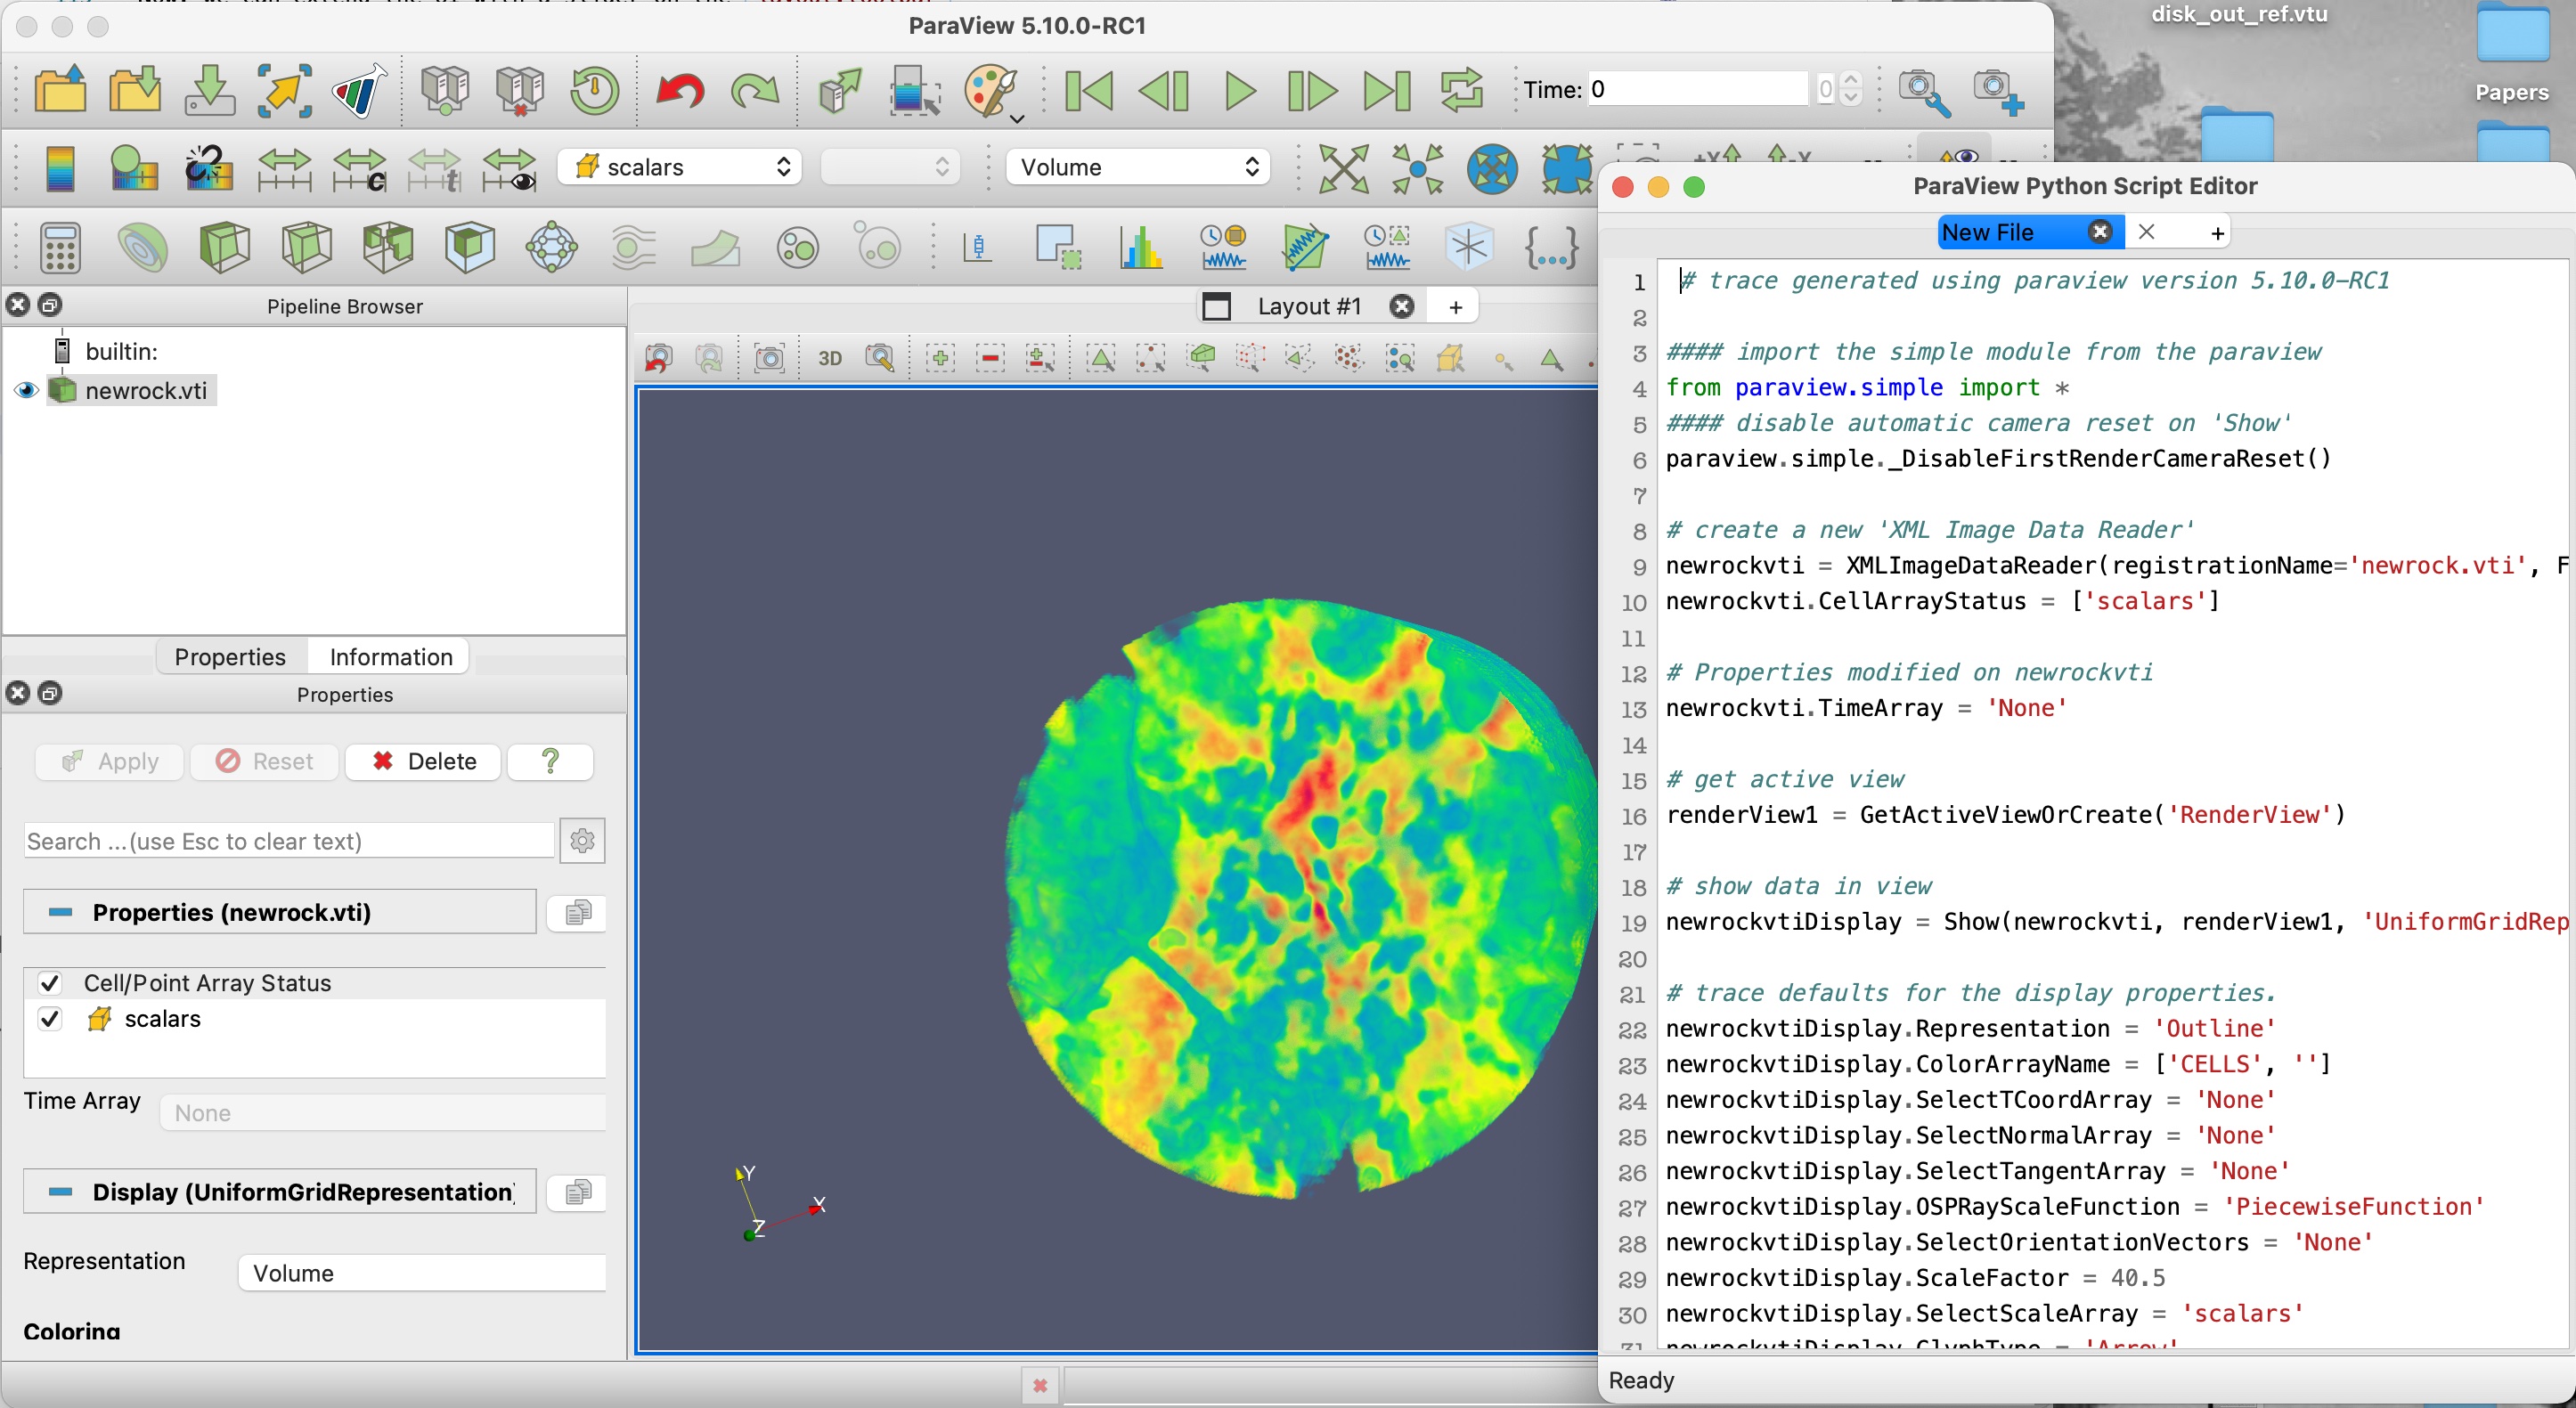Click the Reset Session clock icon
The image size is (2576, 1408).
[594, 90]
